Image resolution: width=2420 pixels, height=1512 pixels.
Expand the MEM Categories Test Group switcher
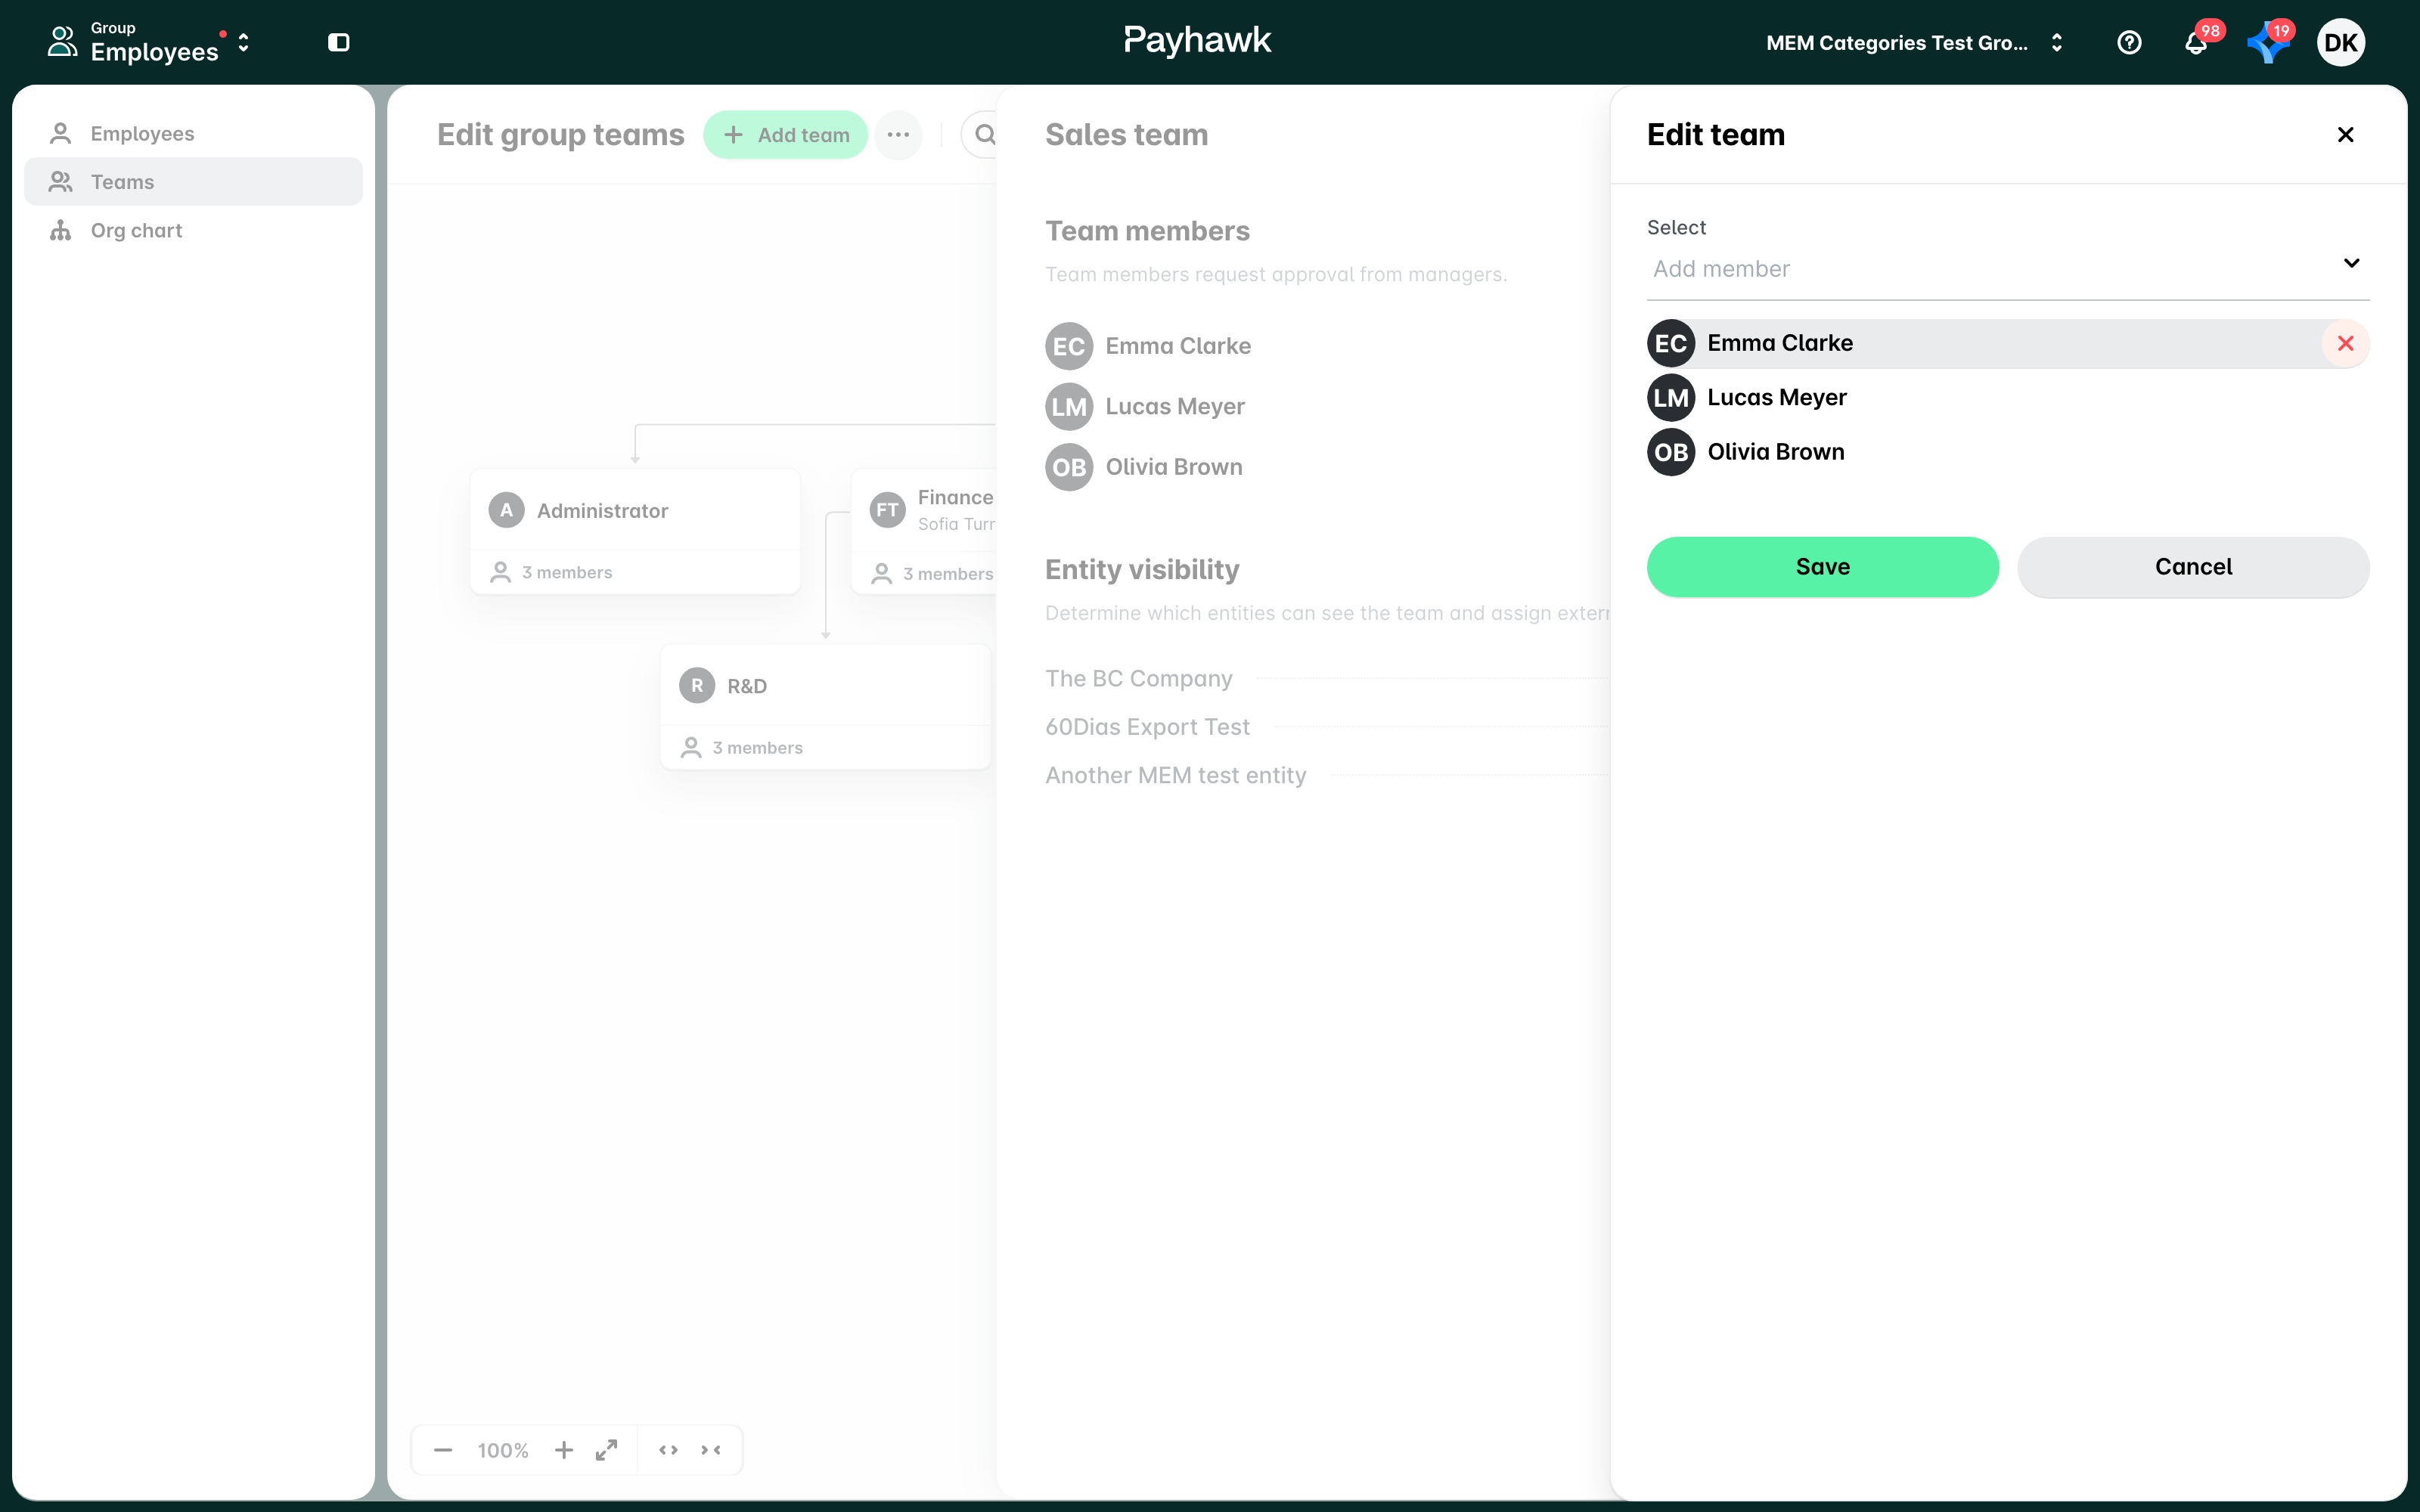(1915, 42)
